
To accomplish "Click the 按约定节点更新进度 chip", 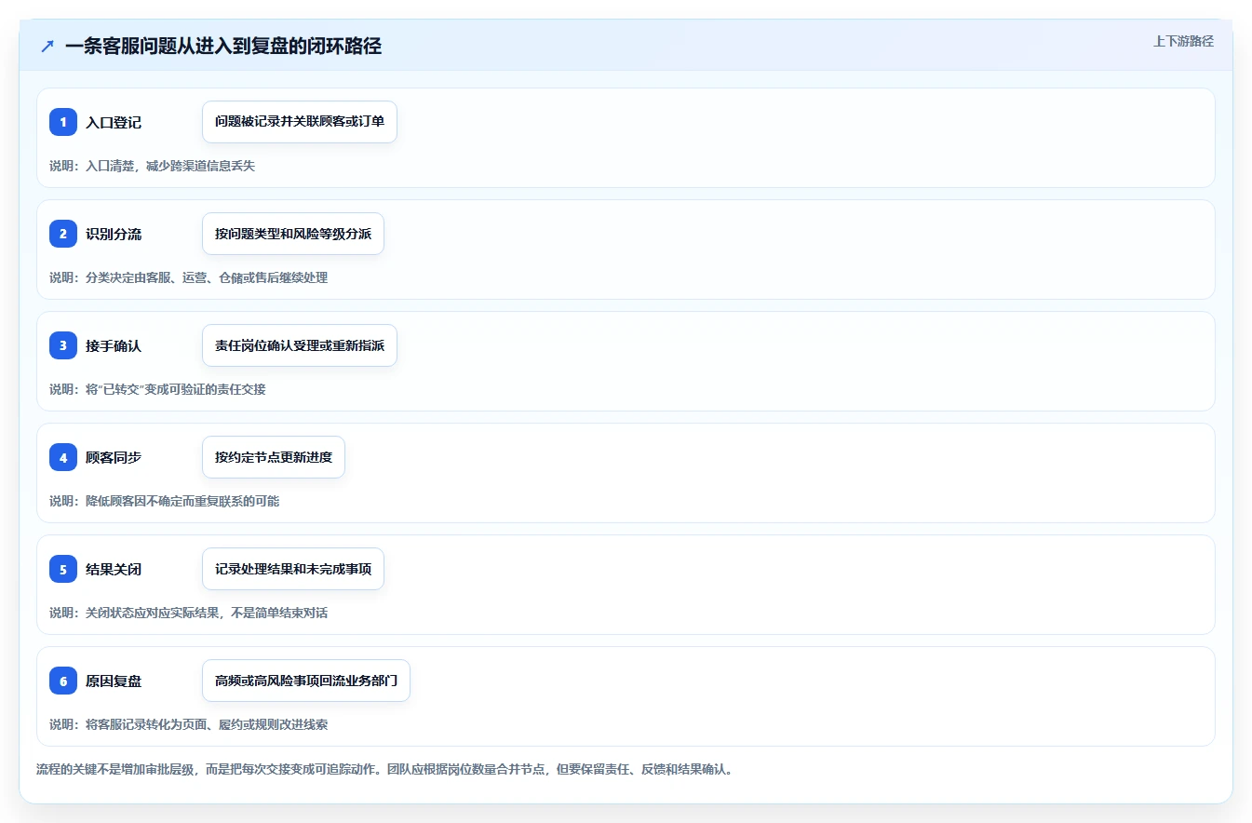I will point(274,457).
